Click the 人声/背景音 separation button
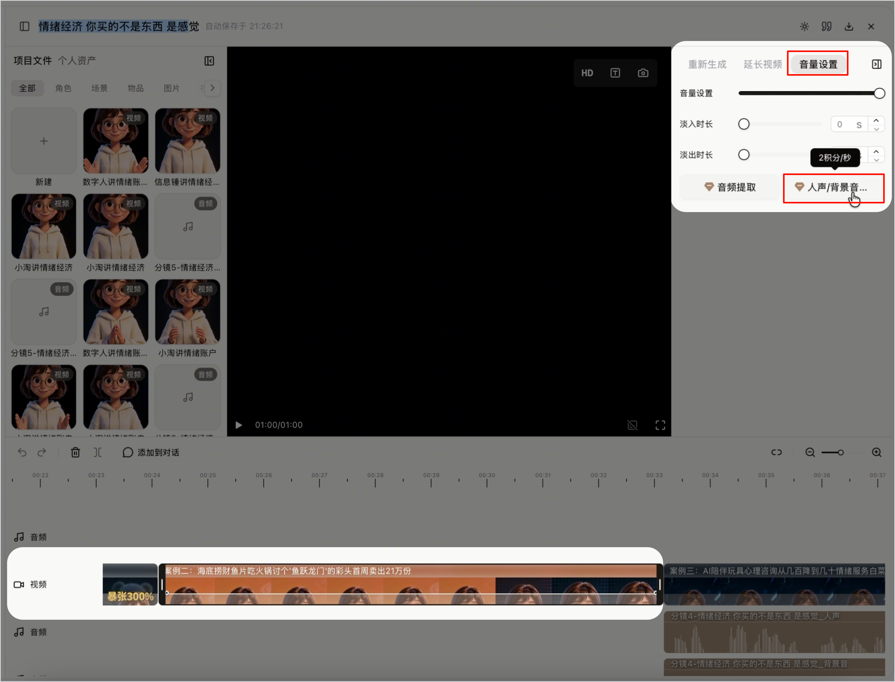The height and width of the screenshot is (682, 895). pos(834,187)
